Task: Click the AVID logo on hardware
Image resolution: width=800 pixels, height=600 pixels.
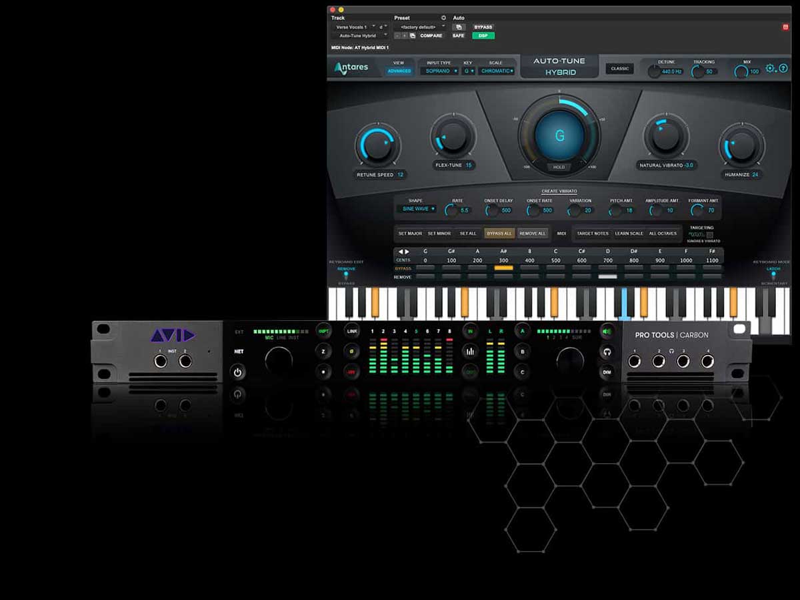Action: tap(173, 335)
